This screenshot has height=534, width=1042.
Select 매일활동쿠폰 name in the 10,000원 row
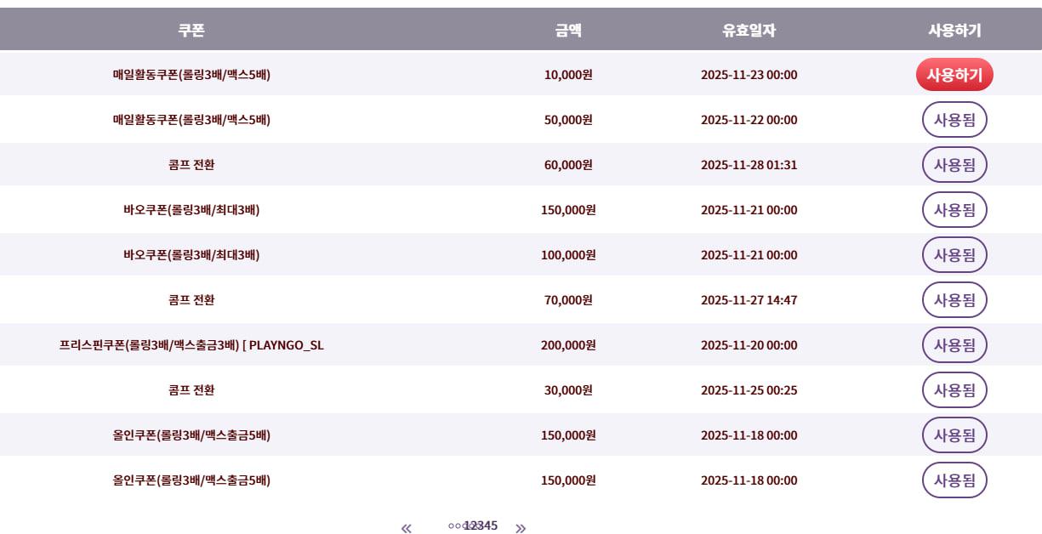191,75
